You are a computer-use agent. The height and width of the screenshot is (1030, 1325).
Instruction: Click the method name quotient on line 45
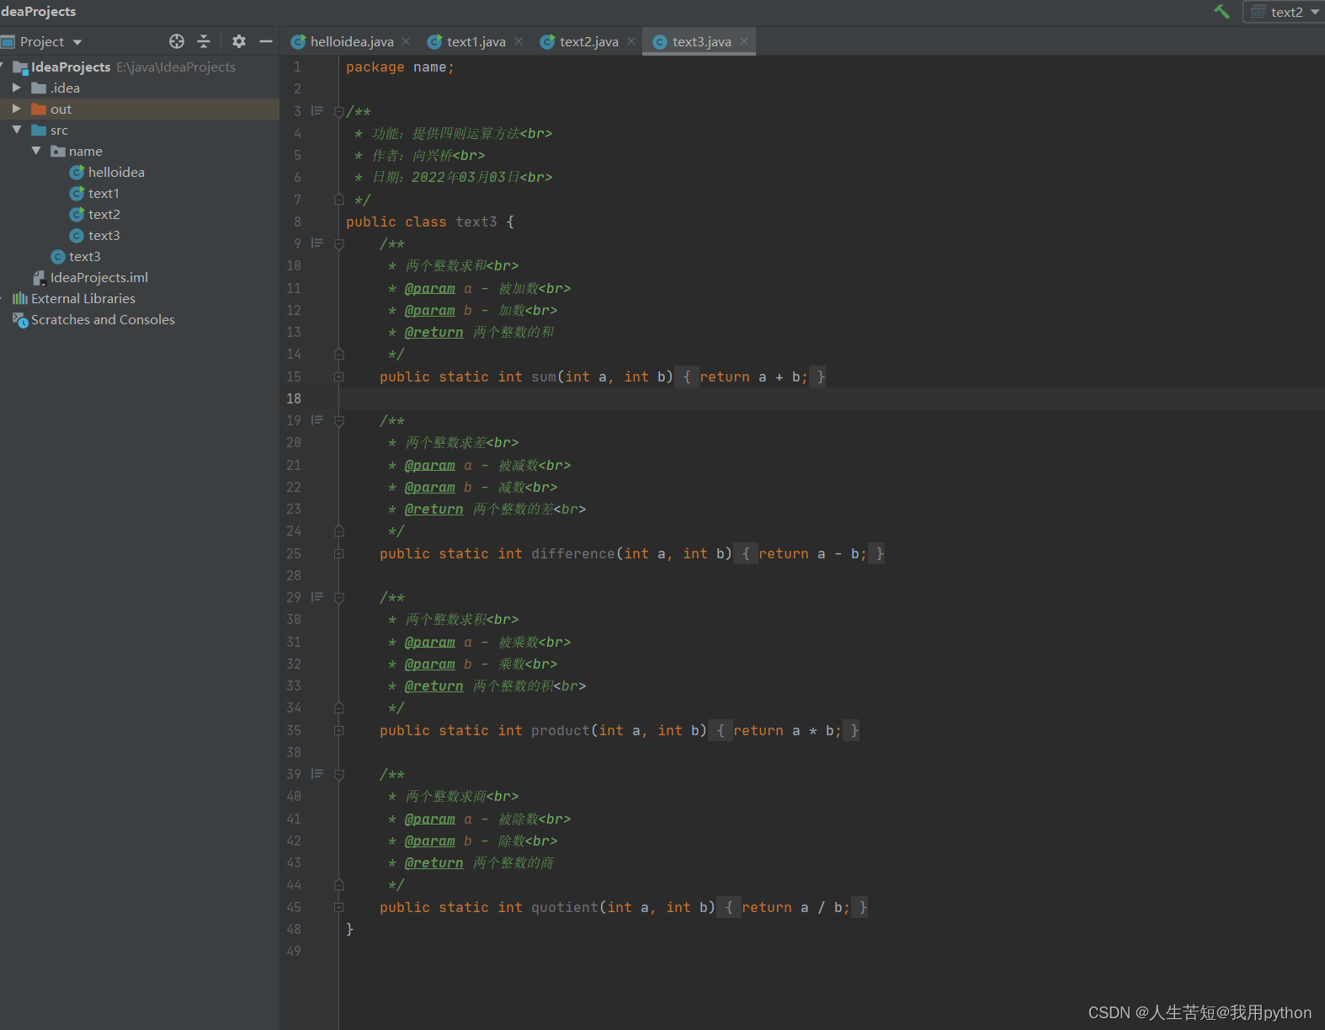[565, 907]
